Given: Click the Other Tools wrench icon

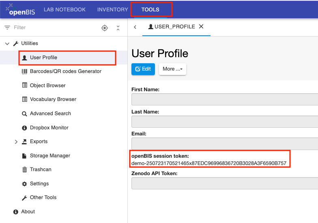Looking at the screenshot, I should [x=24, y=198].
